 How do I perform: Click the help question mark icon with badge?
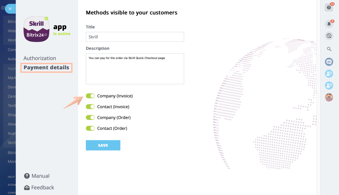[x=329, y=7]
